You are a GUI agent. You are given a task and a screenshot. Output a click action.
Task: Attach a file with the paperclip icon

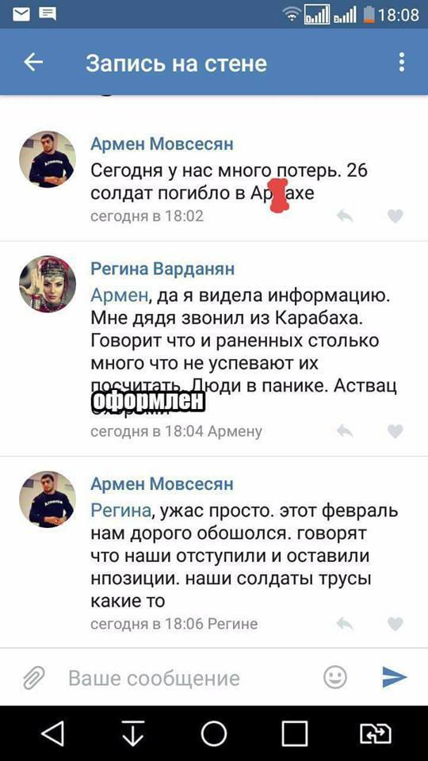click(x=33, y=678)
